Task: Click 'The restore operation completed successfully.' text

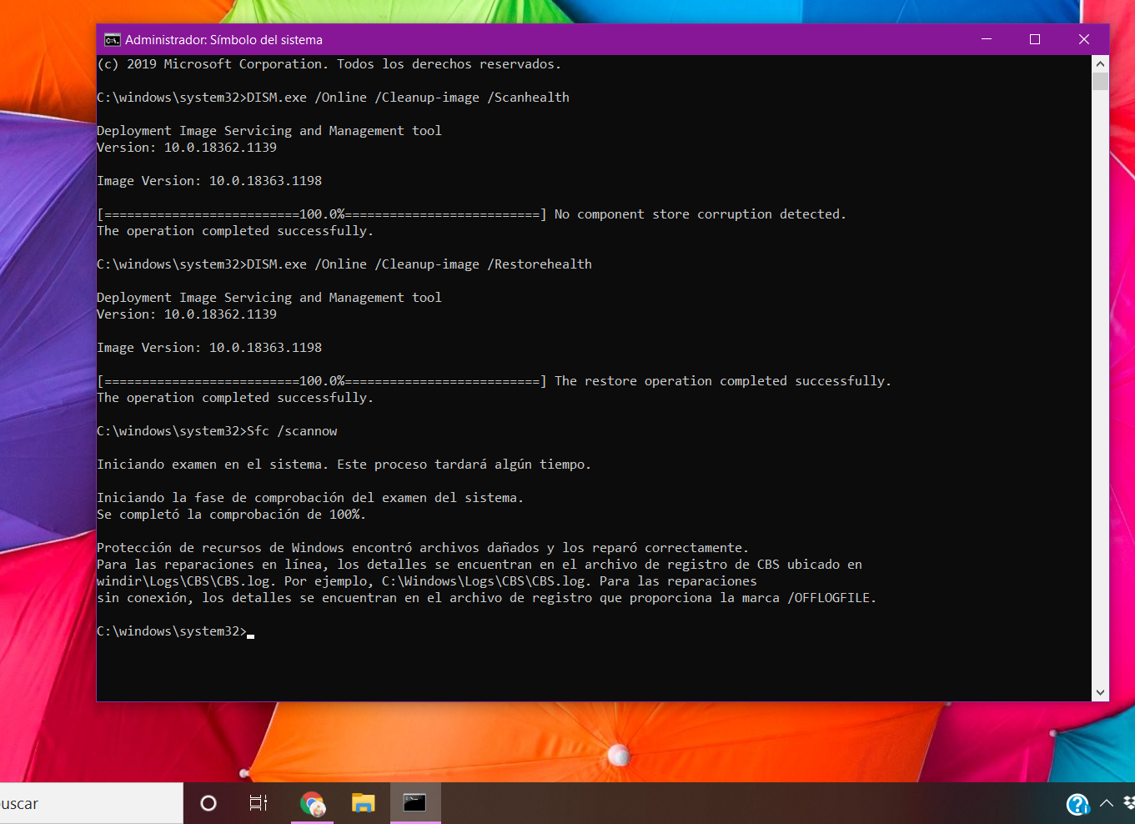Action: click(723, 381)
